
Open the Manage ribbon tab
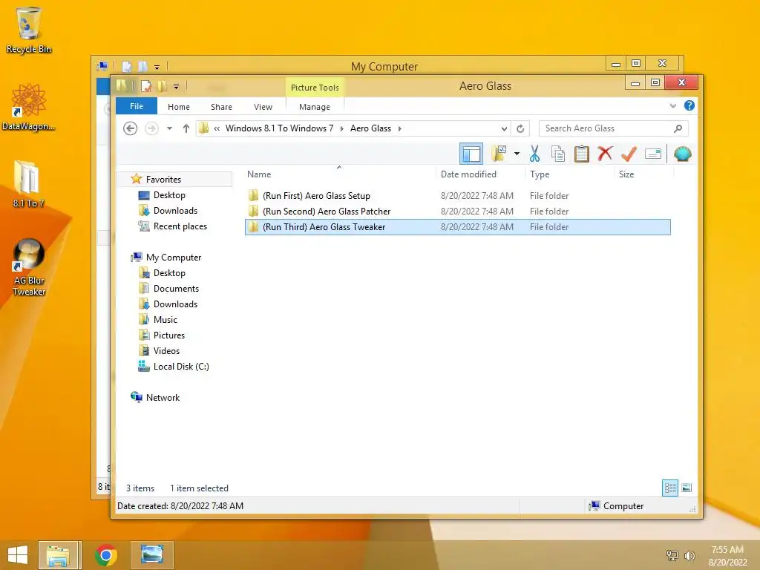pos(315,107)
